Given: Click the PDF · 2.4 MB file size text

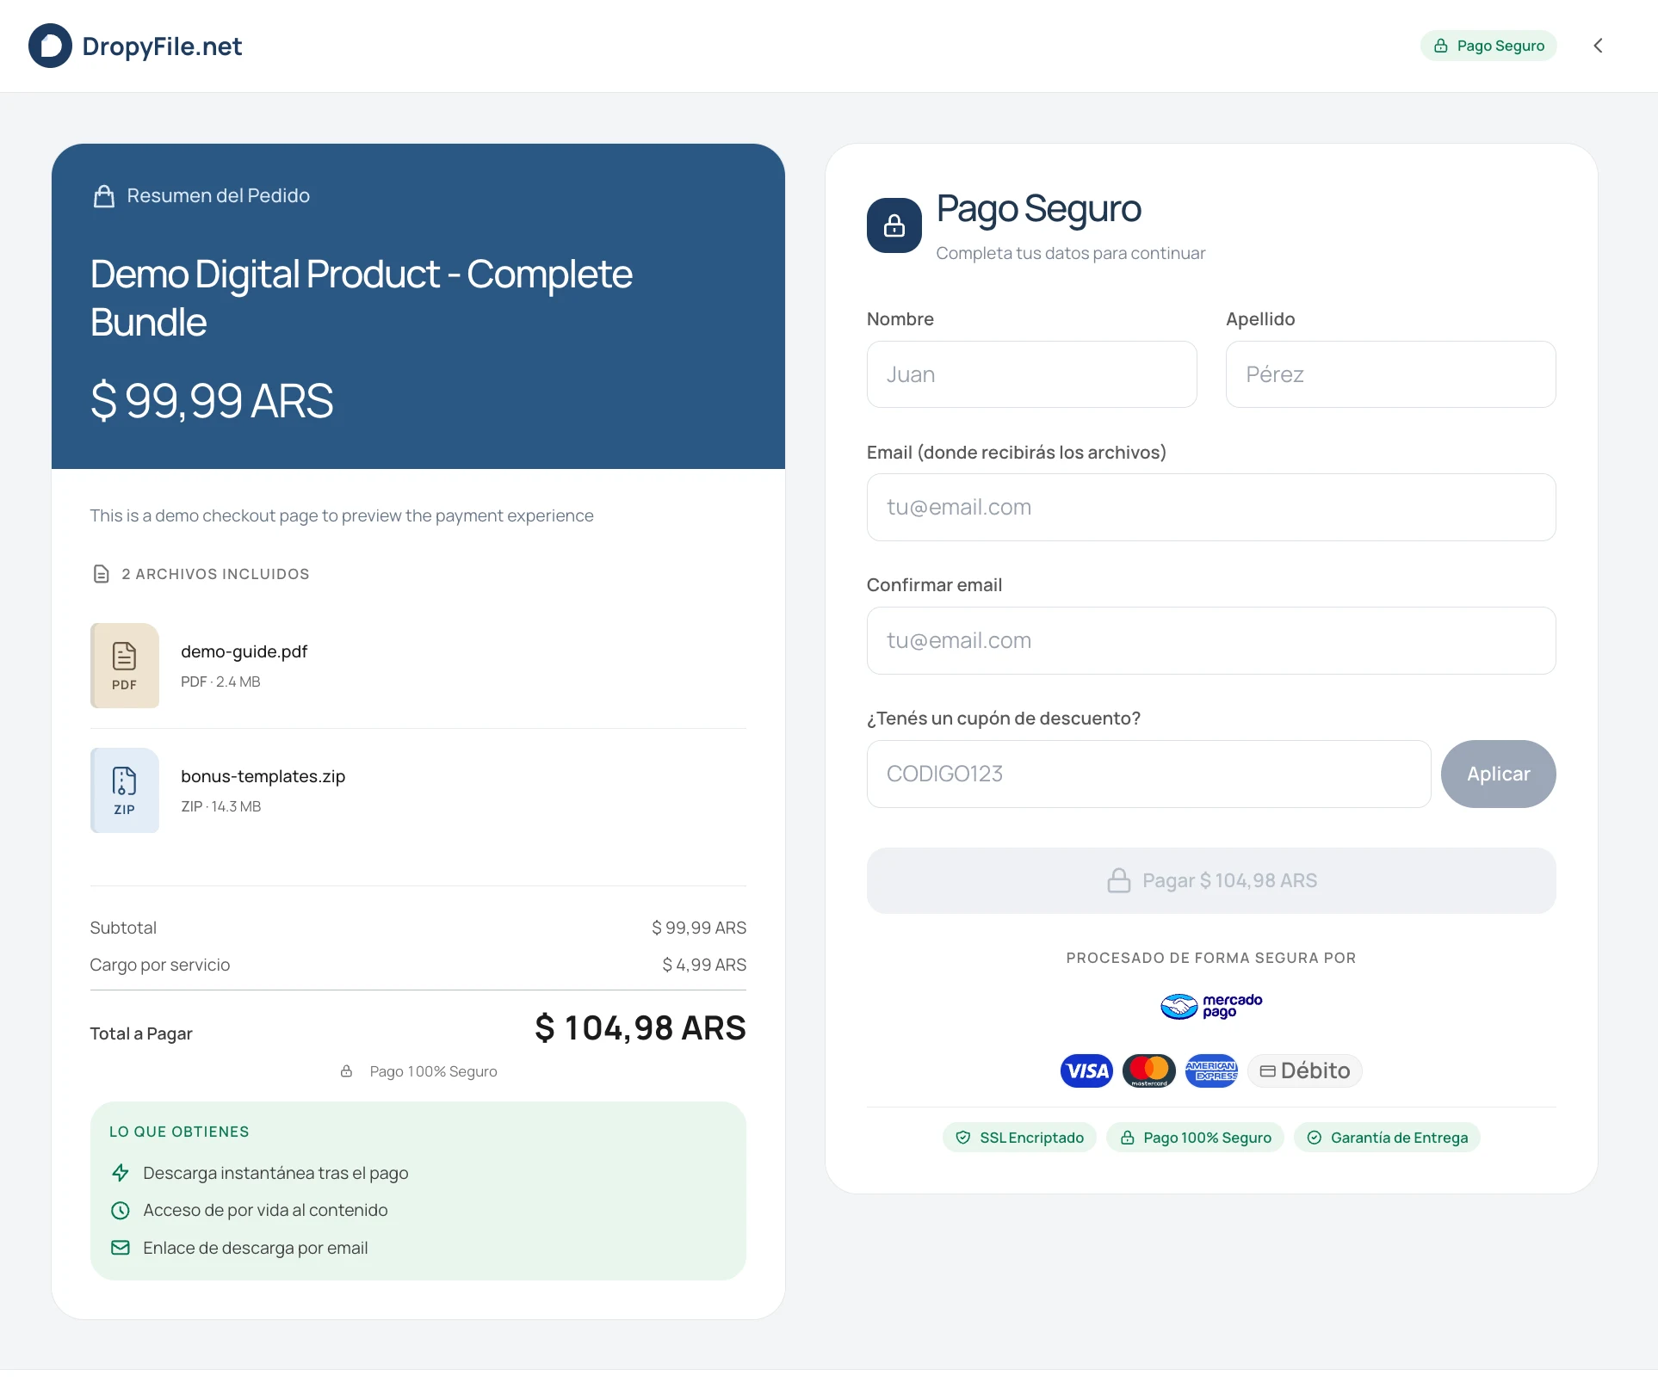Looking at the screenshot, I should [220, 682].
